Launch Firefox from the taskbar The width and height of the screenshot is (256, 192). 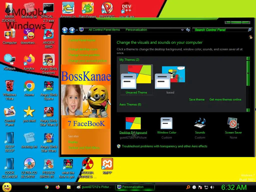58,187
